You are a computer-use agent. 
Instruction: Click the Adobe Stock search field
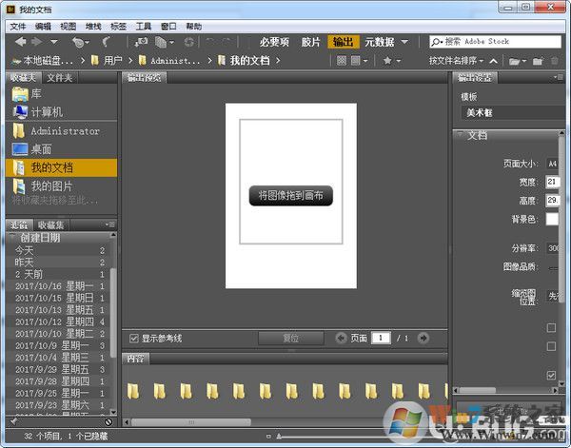click(497, 42)
